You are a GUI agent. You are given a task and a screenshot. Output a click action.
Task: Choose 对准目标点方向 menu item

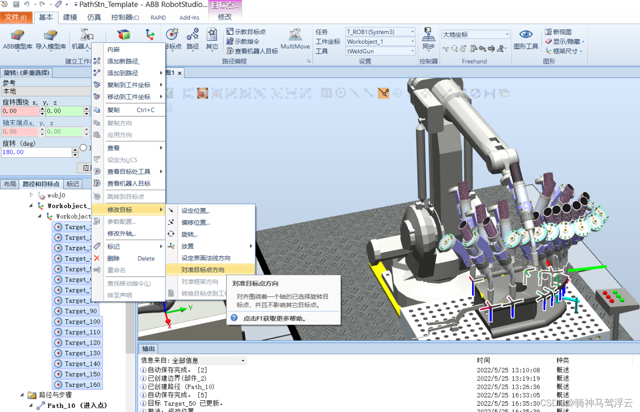(210, 270)
